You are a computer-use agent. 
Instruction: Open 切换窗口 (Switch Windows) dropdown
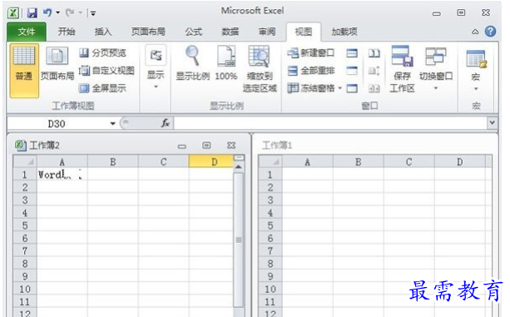pyautogui.click(x=435, y=68)
